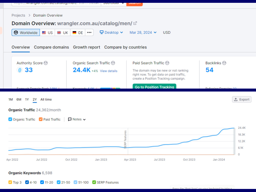Click the 54 backlinks value
Image resolution: width=256 pixels, height=192 pixels.
pyautogui.click(x=209, y=70)
